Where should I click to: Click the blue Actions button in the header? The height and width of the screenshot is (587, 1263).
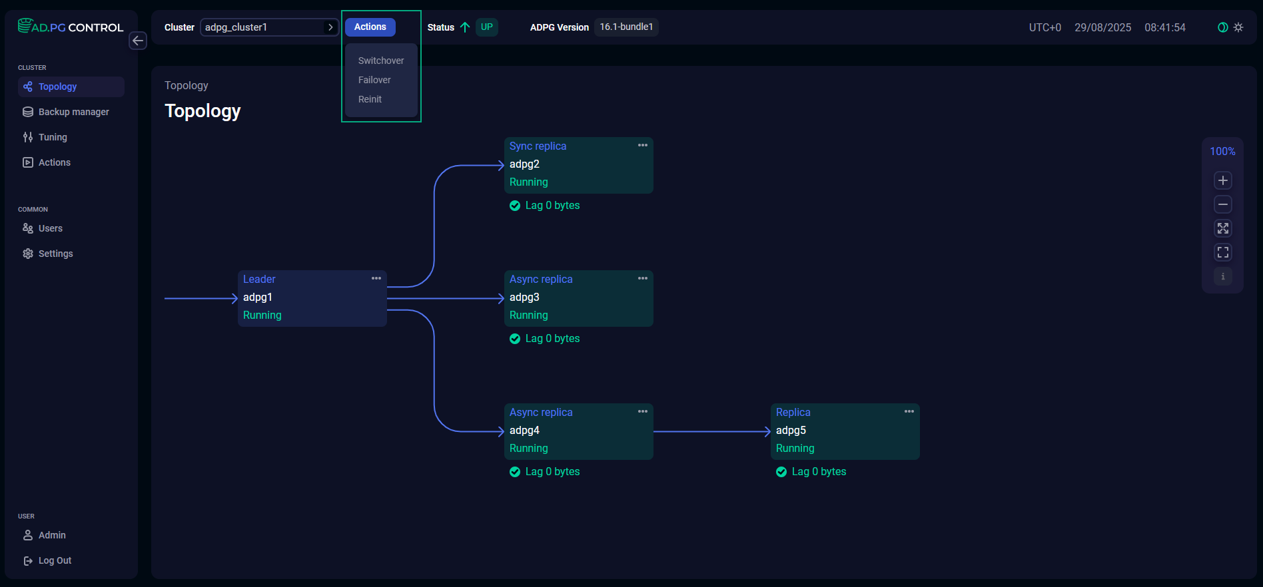370,27
